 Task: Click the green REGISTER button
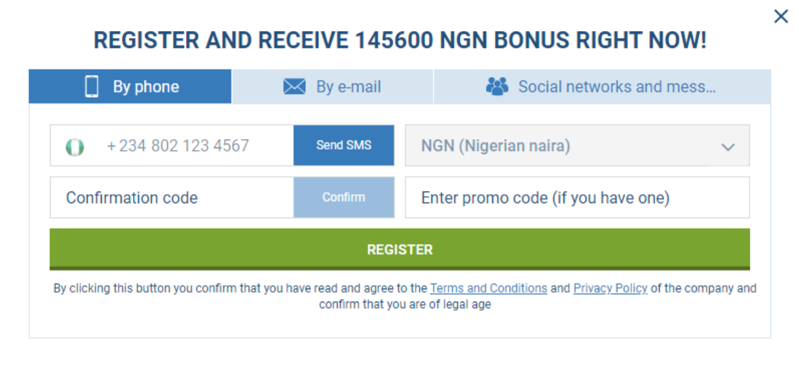coord(400,249)
